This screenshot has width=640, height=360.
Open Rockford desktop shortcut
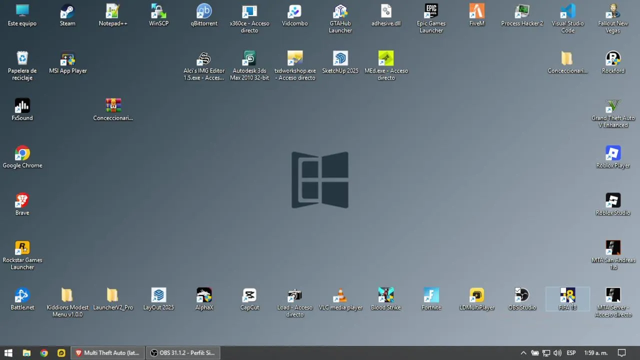(x=613, y=63)
